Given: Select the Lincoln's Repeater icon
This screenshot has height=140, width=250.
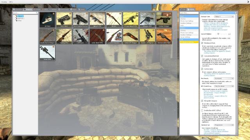Looking at the screenshot, I should [114, 36].
